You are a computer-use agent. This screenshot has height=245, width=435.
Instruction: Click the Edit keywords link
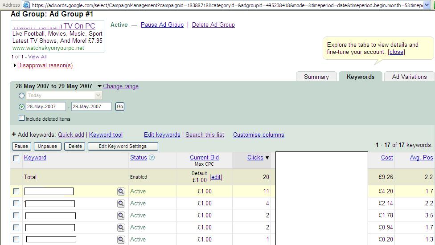(x=162, y=135)
